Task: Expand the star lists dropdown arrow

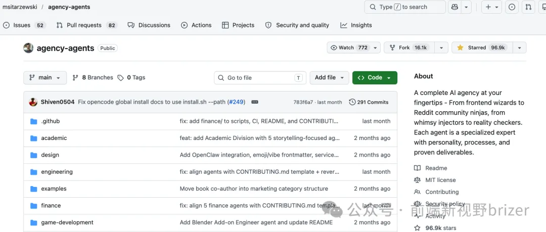Action: (x=520, y=48)
